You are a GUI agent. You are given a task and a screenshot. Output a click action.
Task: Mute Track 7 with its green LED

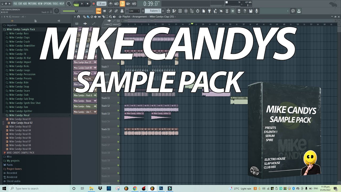tap(118, 71)
